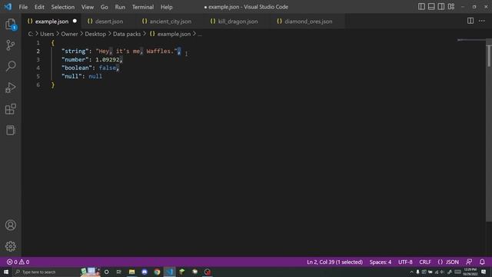Image resolution: width=492 pixels, height=277 pixels.
Task: Show hidden system tray icons chevron
Action: [x=411, y=272]
